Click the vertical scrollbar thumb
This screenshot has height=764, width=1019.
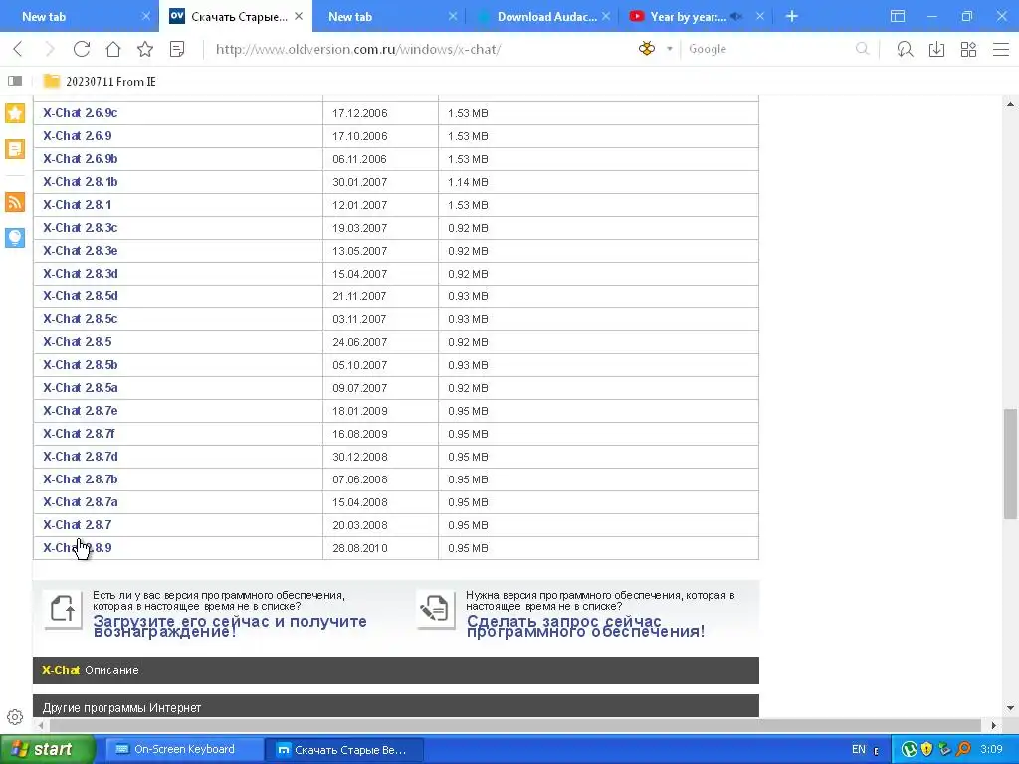1010,464
